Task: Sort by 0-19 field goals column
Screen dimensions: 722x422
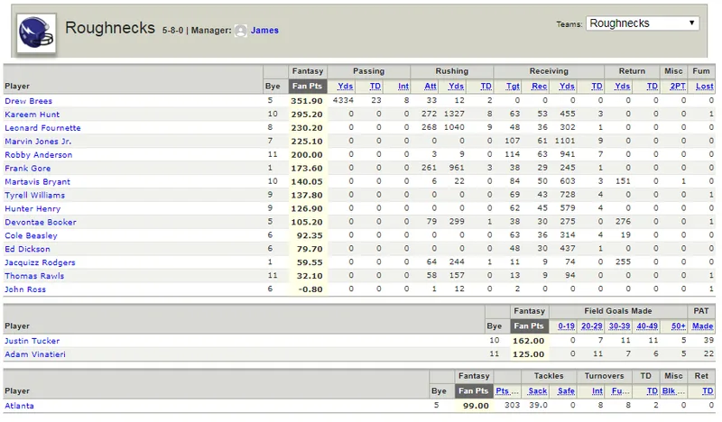Action: 567,326
